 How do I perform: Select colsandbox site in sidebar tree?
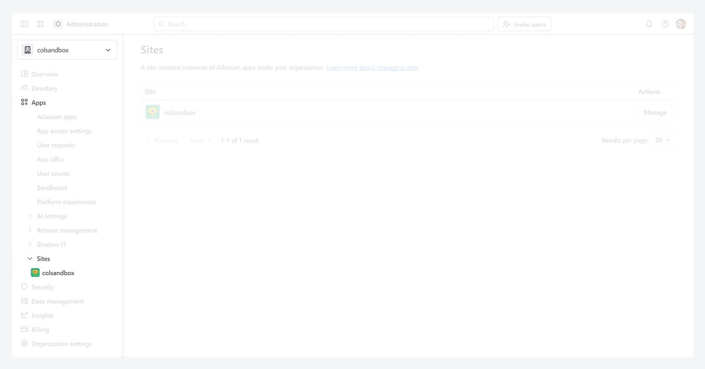coord(58,273)
